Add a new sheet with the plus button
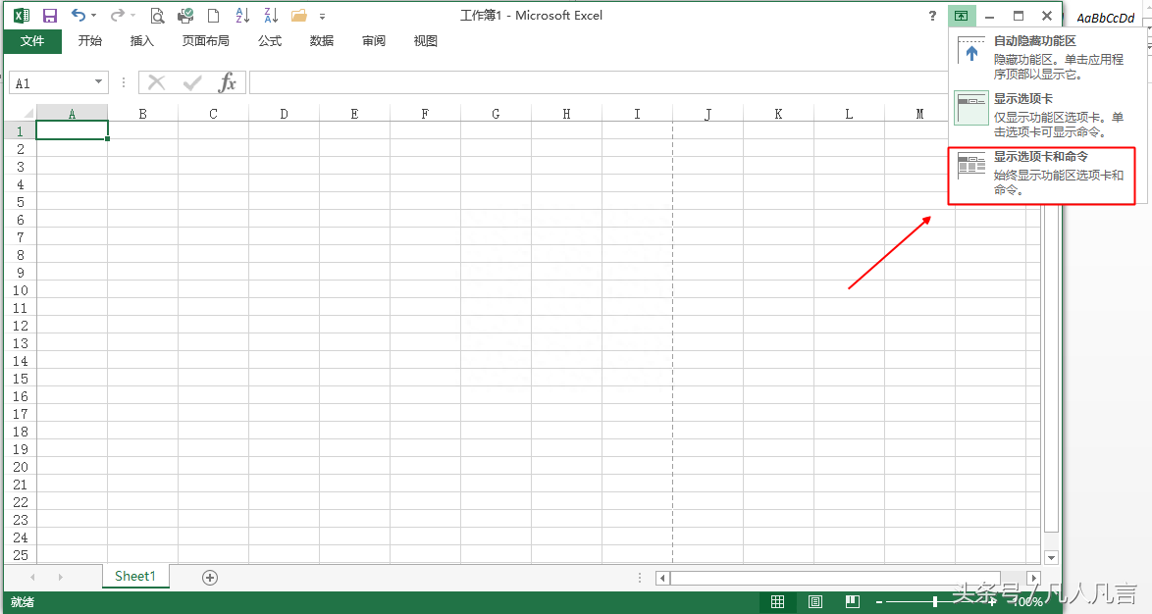Screen dimensions: 1152x614 point(209,577)
